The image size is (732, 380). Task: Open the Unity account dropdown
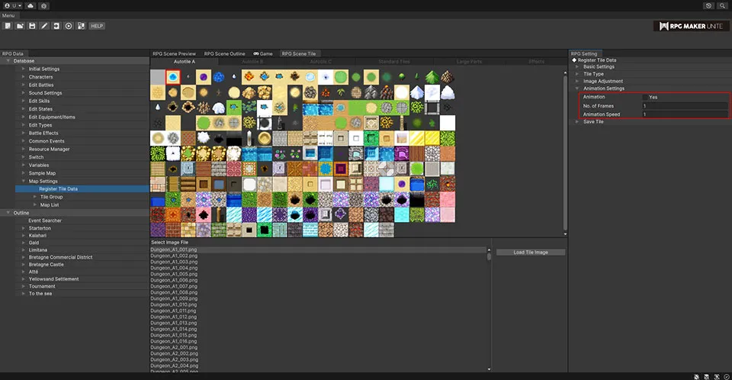(x=13, y=5)
